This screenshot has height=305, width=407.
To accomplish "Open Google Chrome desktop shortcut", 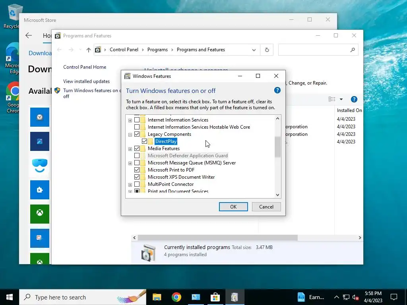I will [13, 98].
